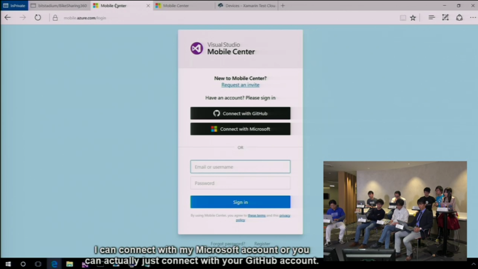Click the InPrivate indicator badge

(14, 6)
